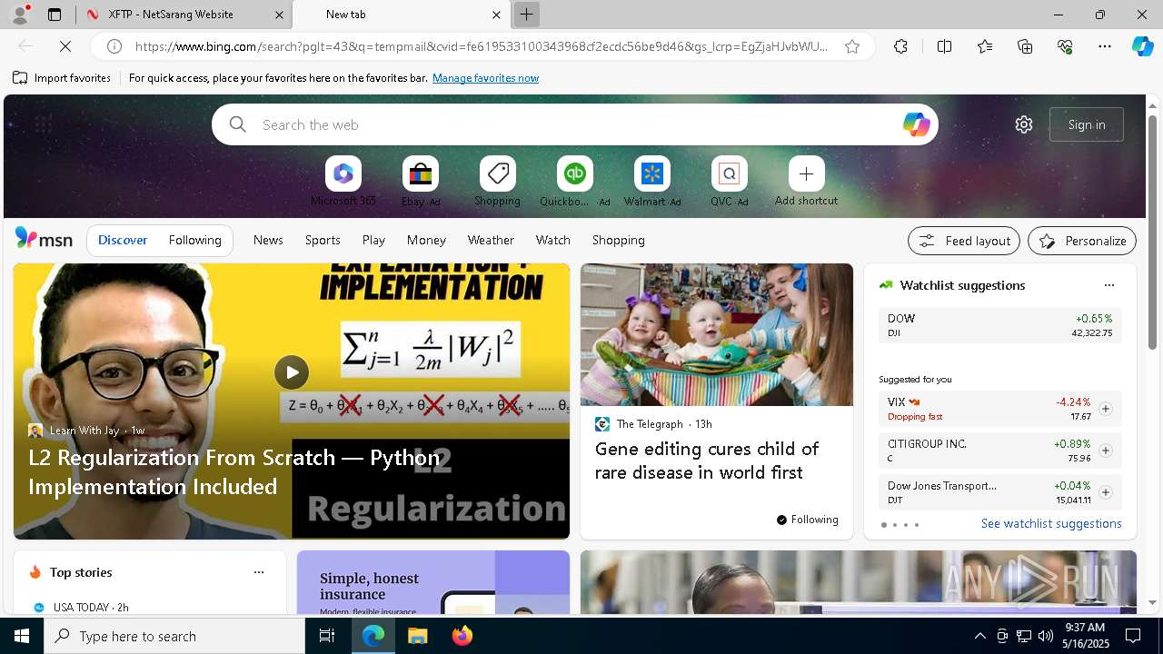
Task: Add this page to favorites star
Action: click(x=852, y=46)
